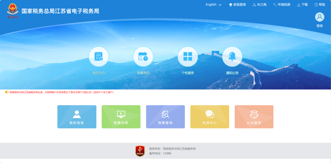Open the 互动中心 tile
Image resolution: width=331 pixels, height=163 pixels.
tap(210, 117)
